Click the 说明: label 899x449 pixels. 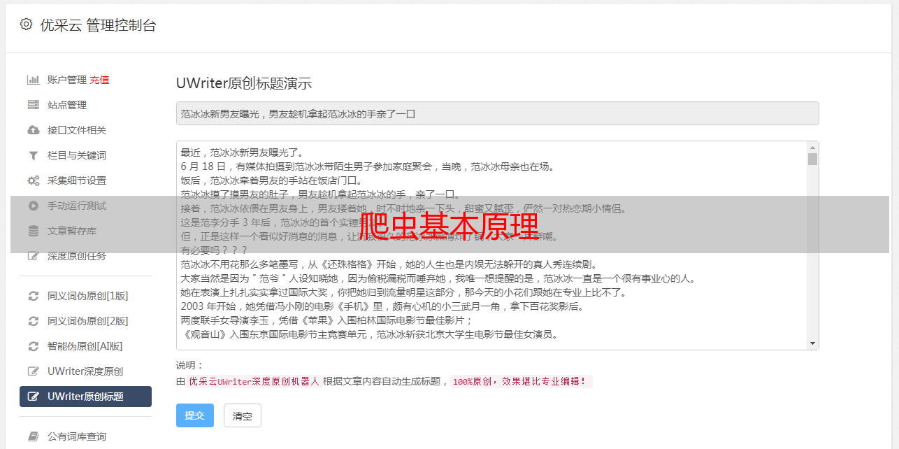click(x=189, y=365)
